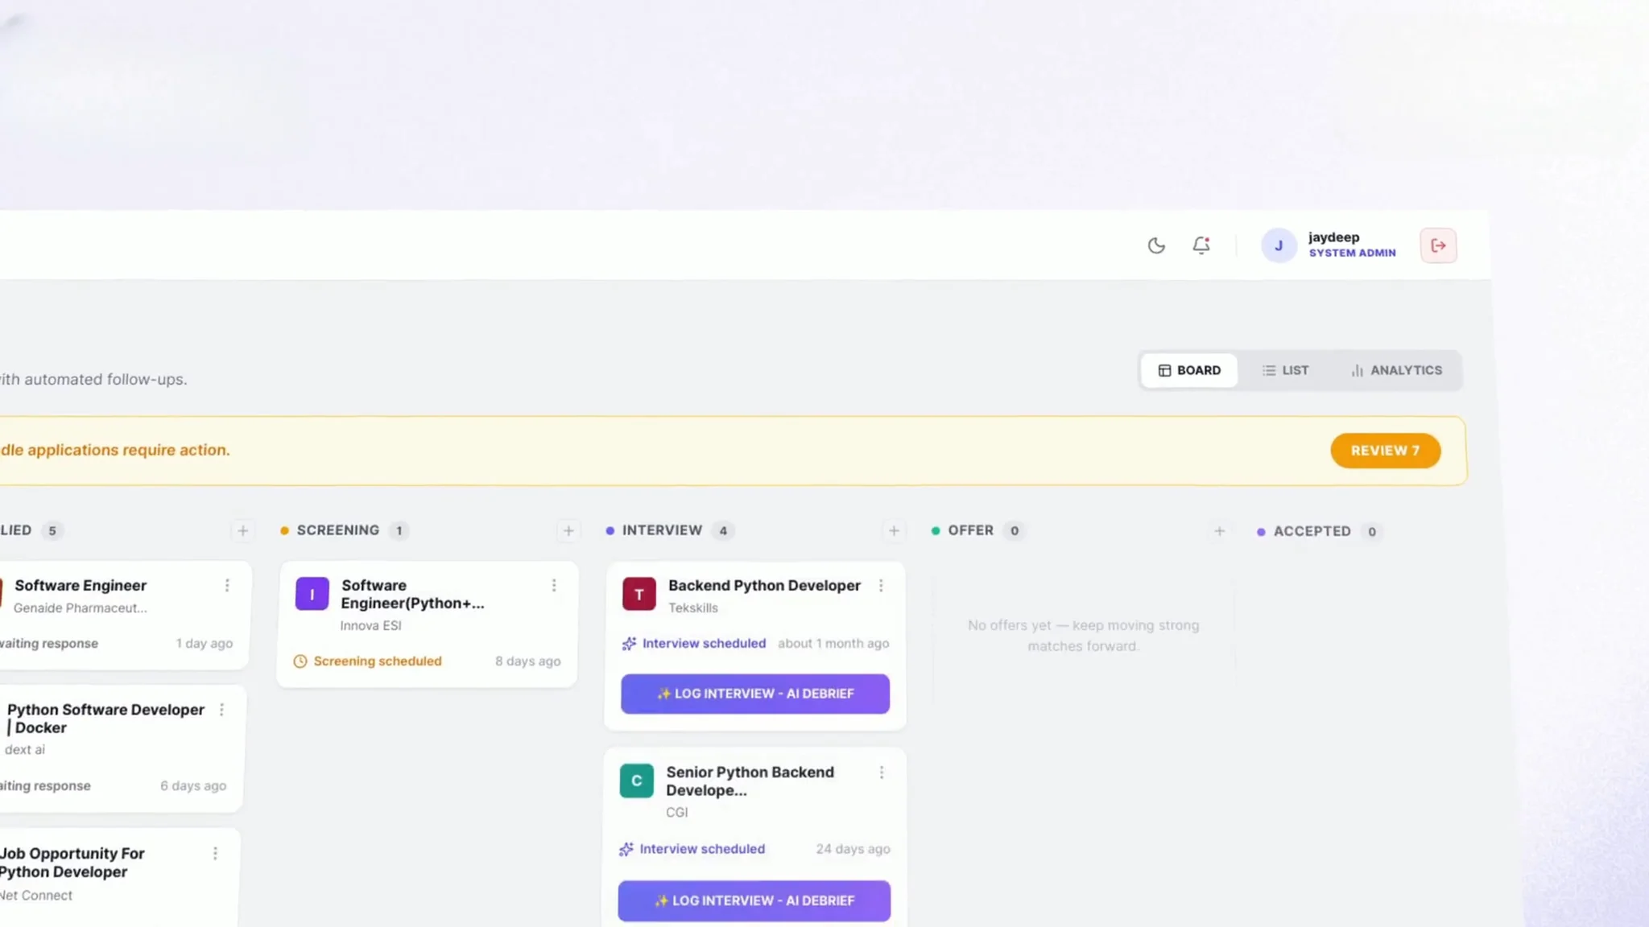Viewport: 1649px width, 927px height.
Task: Click the SYSTEM ADMIN role label
Action: [1352, 253]
